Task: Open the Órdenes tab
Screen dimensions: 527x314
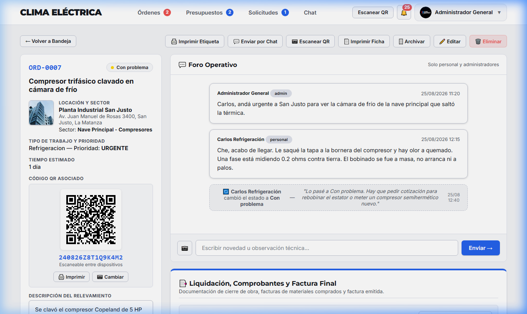Action: click(154, 12)
